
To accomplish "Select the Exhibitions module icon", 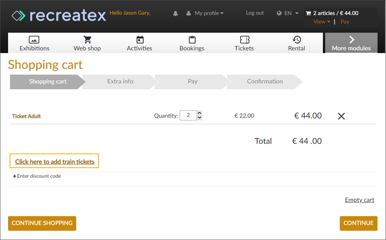I will (34, 39).
